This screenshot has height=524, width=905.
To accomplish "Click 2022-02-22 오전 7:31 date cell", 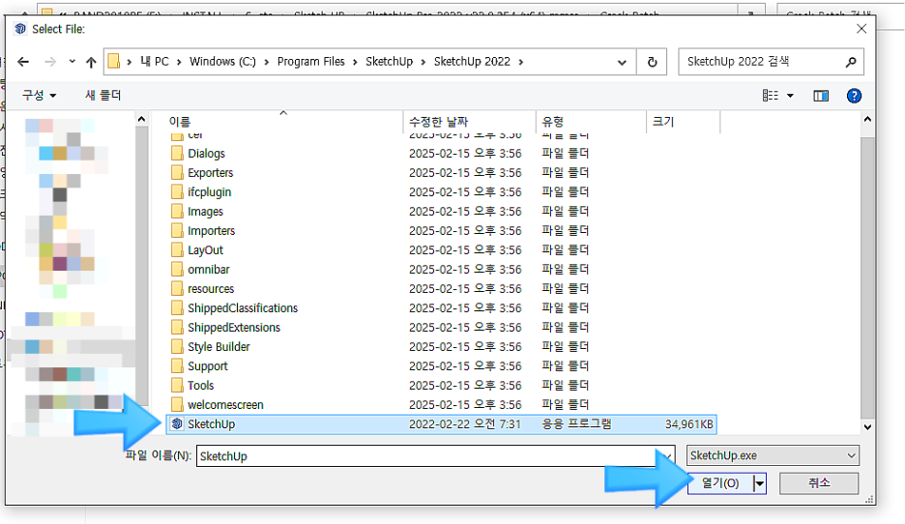I will [x=465, y=424].
